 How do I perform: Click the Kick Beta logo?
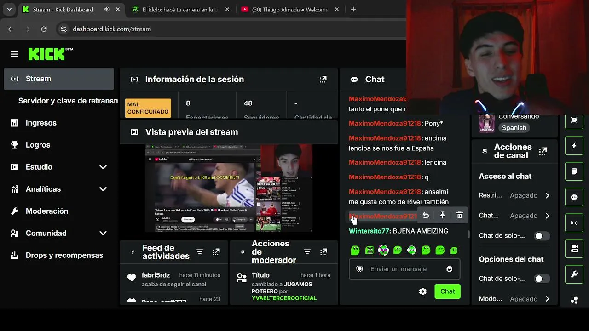pos(51,54)
